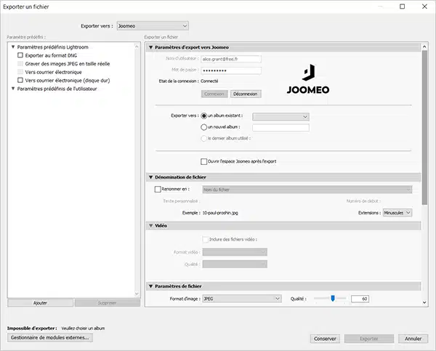Collapse Paramètres de fichier section
The image size is (436, 351).
pyautogui.click(x=150, y=286)
